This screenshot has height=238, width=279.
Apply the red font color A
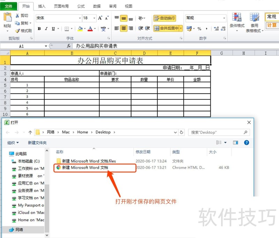pos(90,29)
